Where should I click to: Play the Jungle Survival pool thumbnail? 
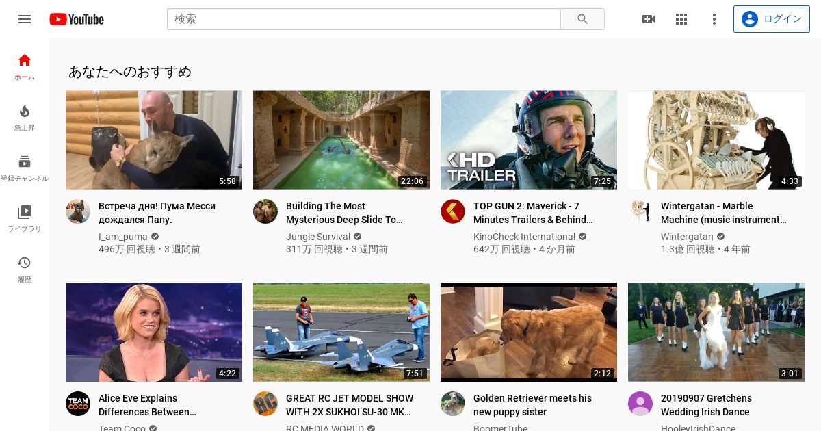(341, 140)
